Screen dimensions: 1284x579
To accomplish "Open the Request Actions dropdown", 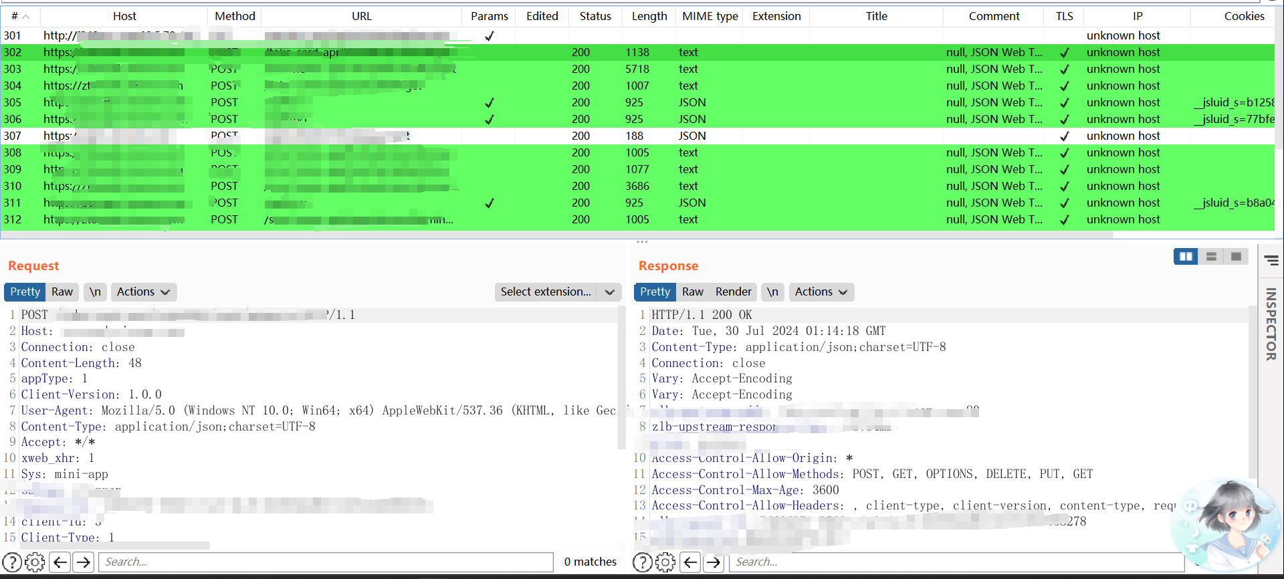I will pos(143,292).
